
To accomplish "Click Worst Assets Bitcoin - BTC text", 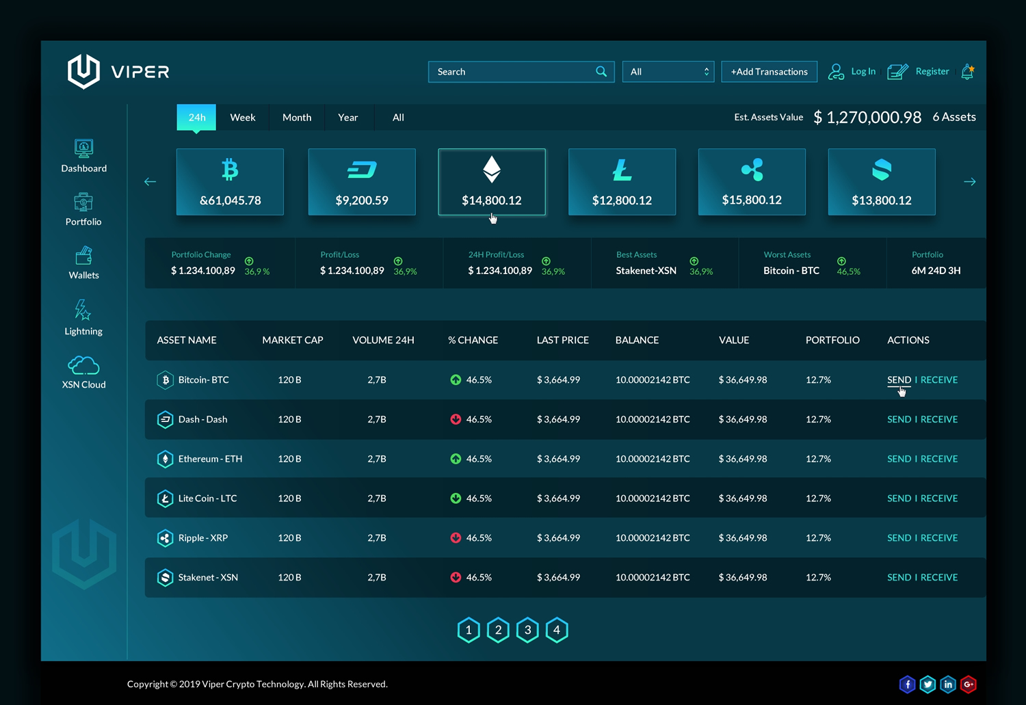I will click(791, 271).
